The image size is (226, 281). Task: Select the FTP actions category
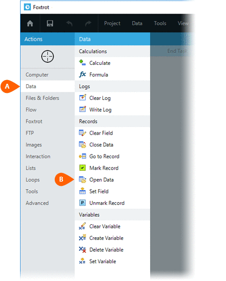click(x=48, y=133)
